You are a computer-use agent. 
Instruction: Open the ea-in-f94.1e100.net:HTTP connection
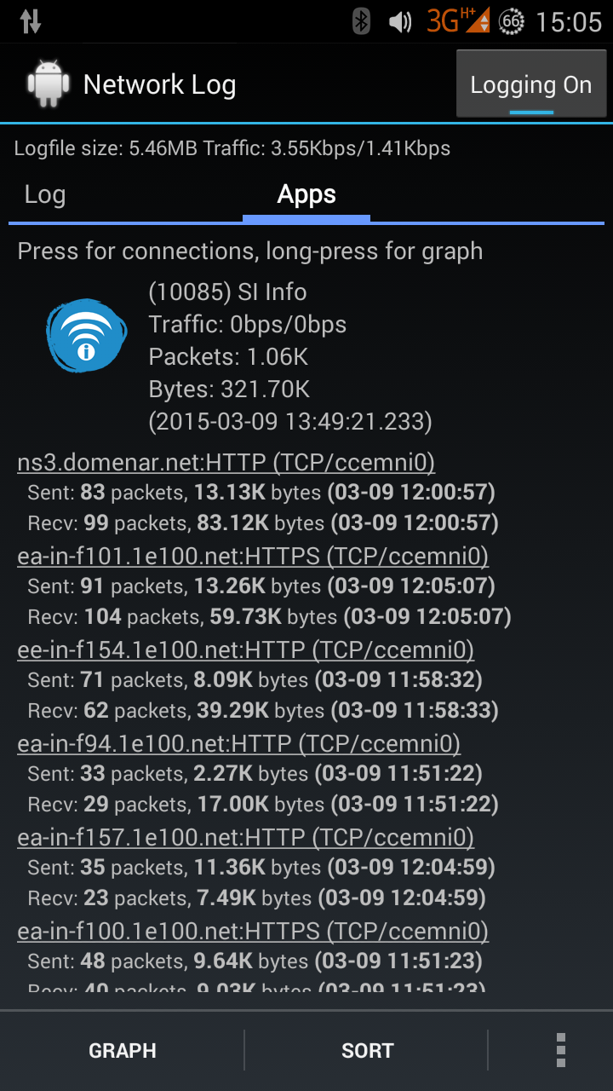point(238,743)
